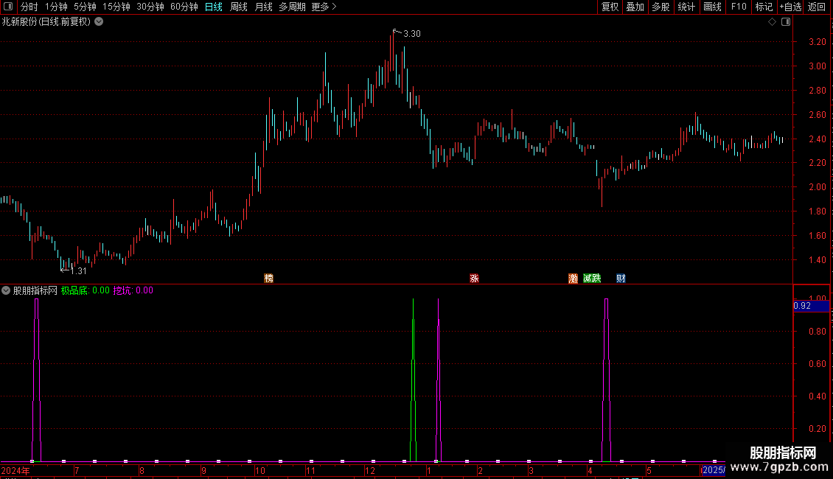This screenshot has height=479, width=833.
Task: Click the window split icon in chart header
Action: coord(786,22)
